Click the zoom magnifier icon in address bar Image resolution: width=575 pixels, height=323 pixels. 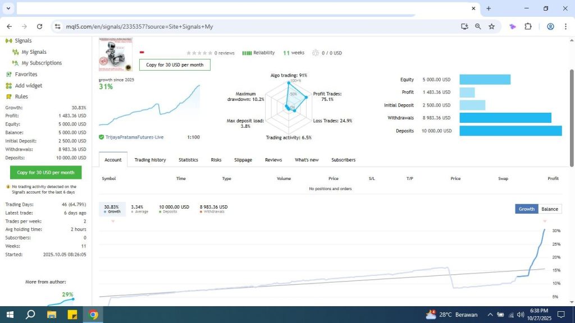coord(478,26)
